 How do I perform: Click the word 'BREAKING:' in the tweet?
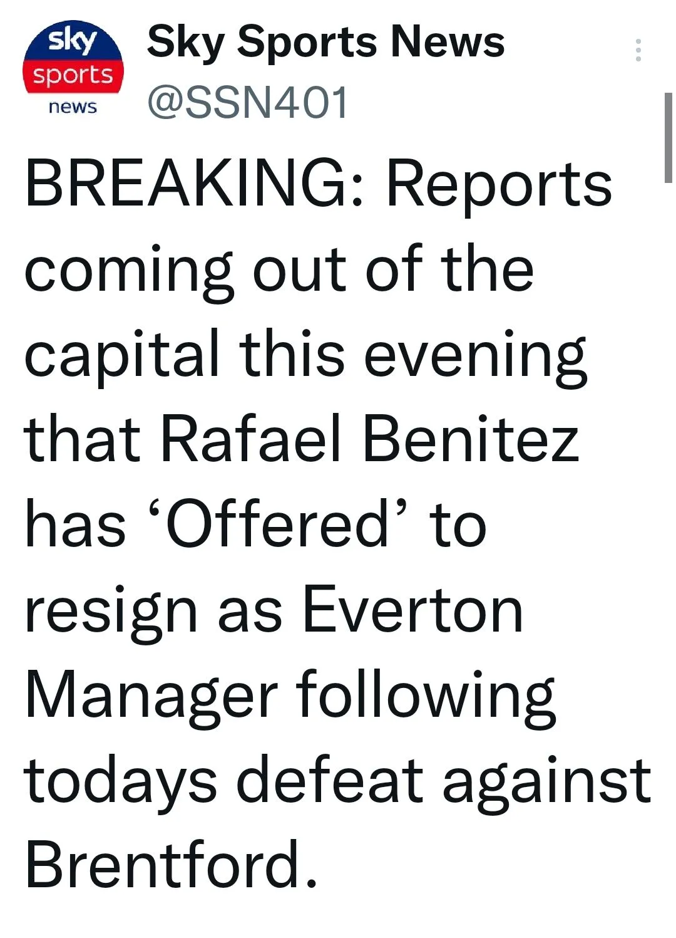tap(195, 184)
